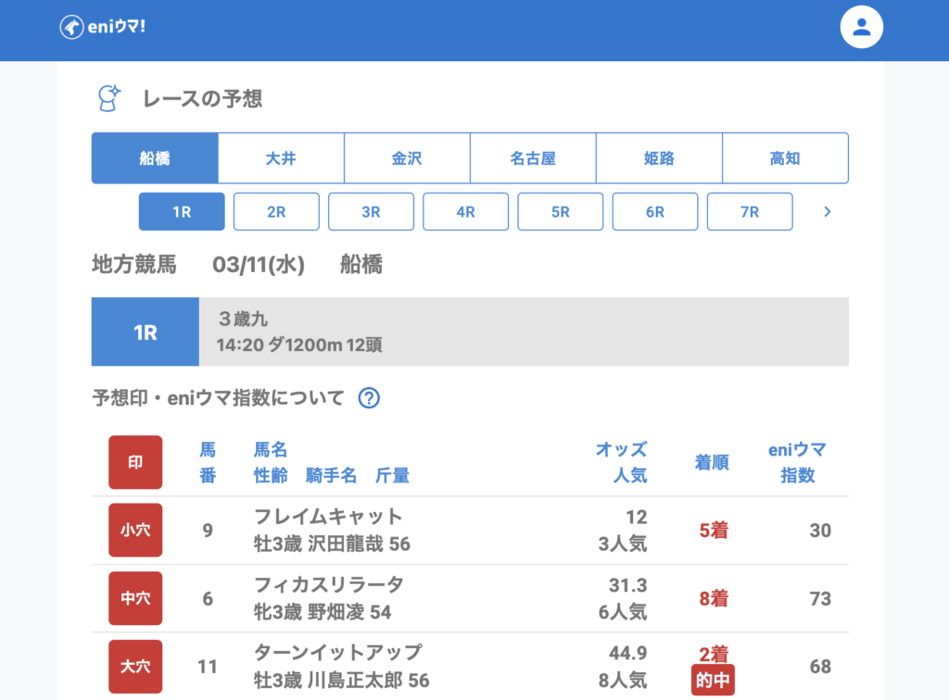949x700 pixels.
Task: Click the red 小穴 mark badge
Action: pos(135,531)
